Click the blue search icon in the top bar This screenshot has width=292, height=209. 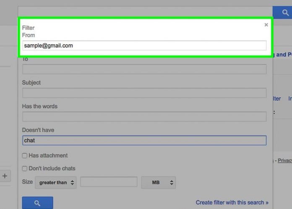coord(285,13)
